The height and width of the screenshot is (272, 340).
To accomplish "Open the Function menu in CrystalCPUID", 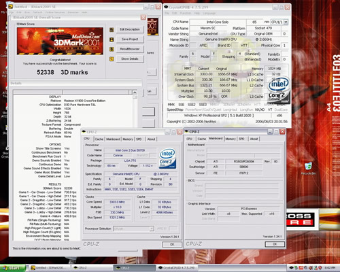I will (x=186, y=14).
